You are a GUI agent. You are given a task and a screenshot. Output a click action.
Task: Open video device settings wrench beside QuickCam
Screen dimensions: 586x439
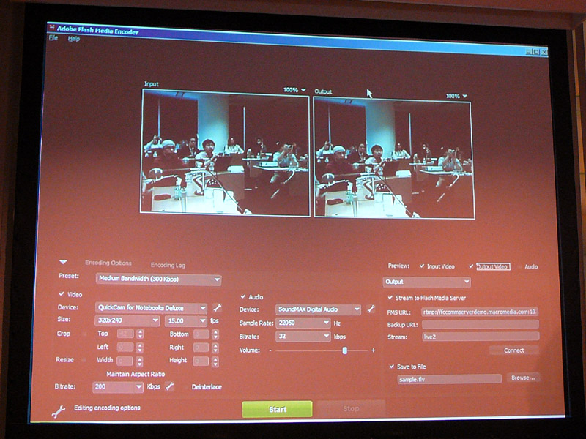pyautogui.click(x=217, y=308)
